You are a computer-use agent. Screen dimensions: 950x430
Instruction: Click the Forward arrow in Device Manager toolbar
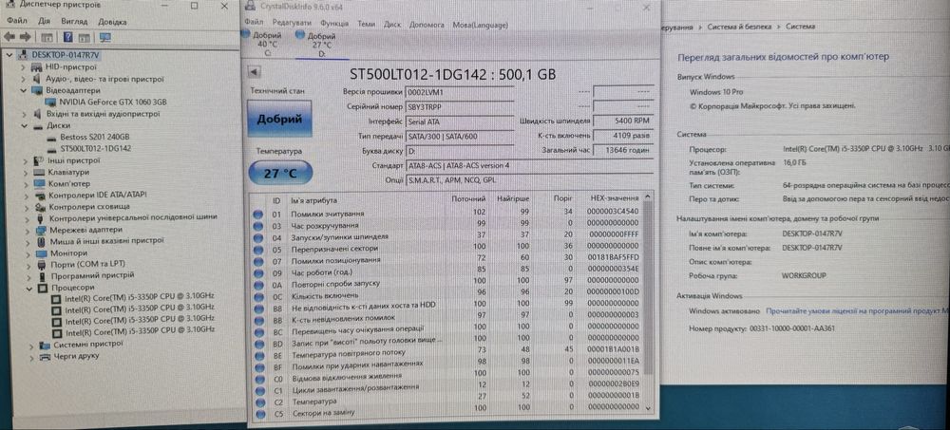(24, 38)
